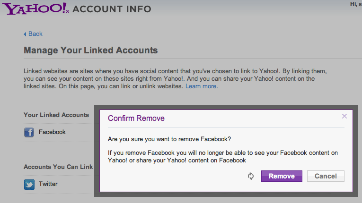The height and width of the screenshot is (203, 362).
Task: Open the Learn more link
Action: (201, 86)
